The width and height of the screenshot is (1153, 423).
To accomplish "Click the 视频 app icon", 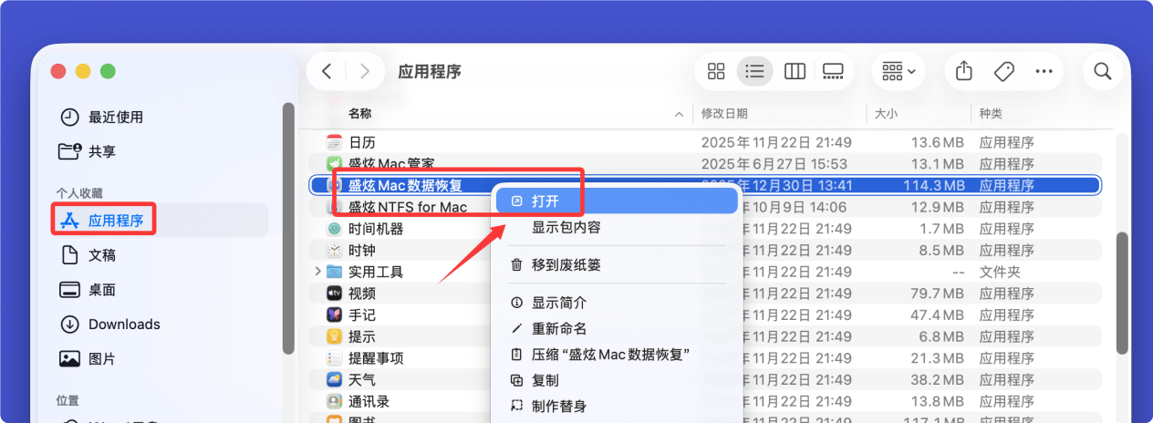I will point(334,294).
